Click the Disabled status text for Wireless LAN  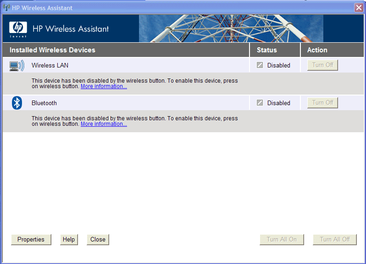(279, 65)
